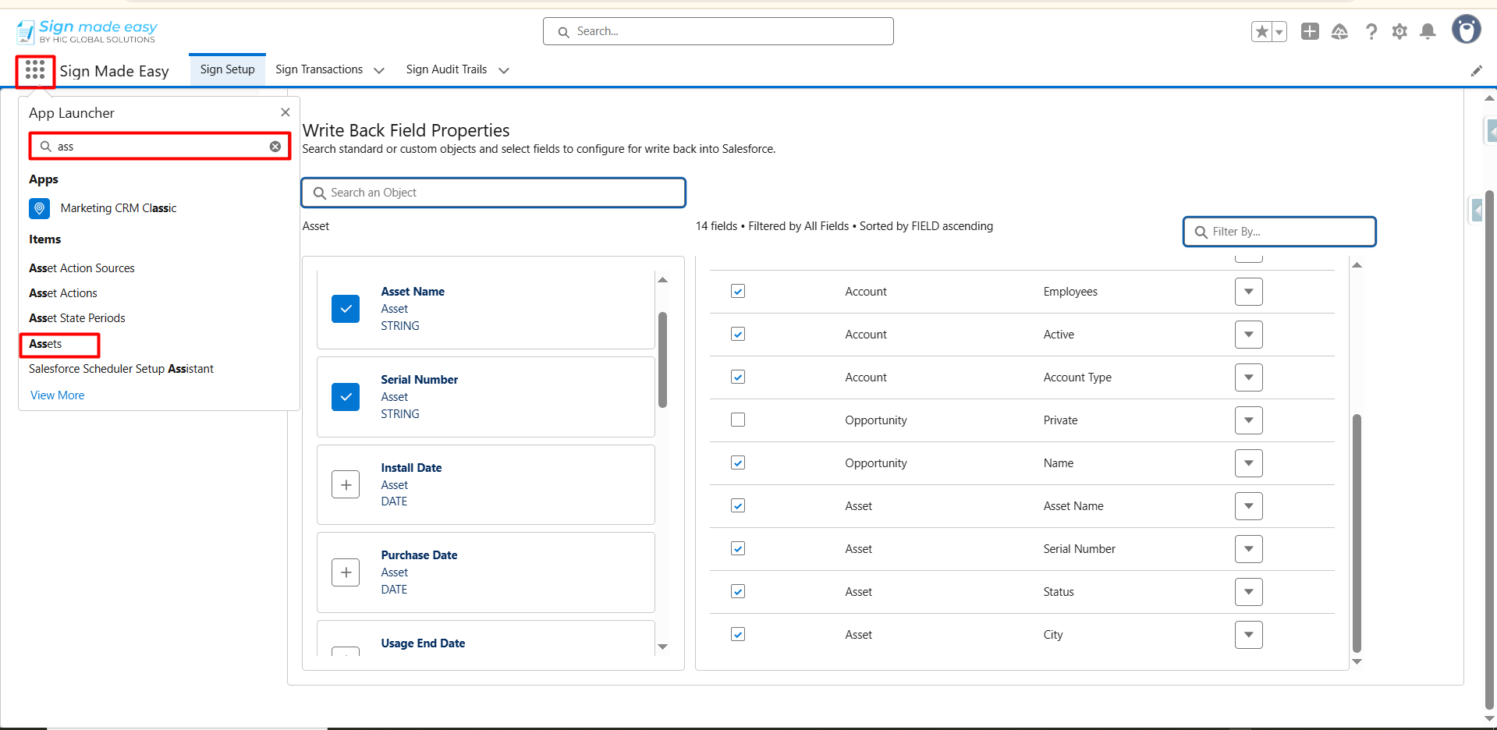Click the Favorites star icon
1497x730 pixels.
[1261, 32]
